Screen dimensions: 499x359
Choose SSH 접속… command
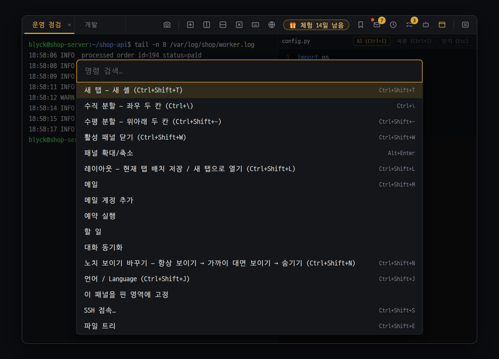pos(250,310)
